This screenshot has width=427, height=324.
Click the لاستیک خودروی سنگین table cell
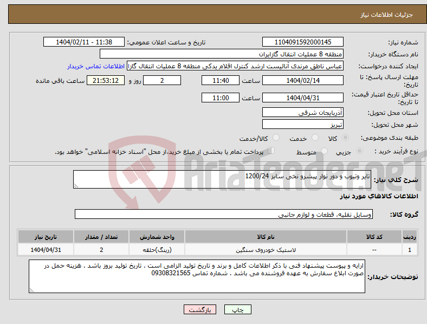click(266, 250)
